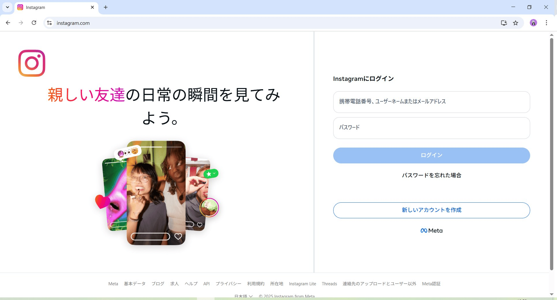Click the Instagram favicon on the tab

pos(20,7)
